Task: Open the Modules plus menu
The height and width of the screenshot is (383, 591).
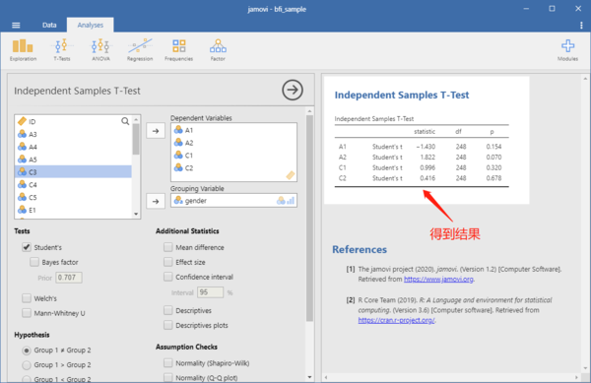Action: tap(567, 50)
